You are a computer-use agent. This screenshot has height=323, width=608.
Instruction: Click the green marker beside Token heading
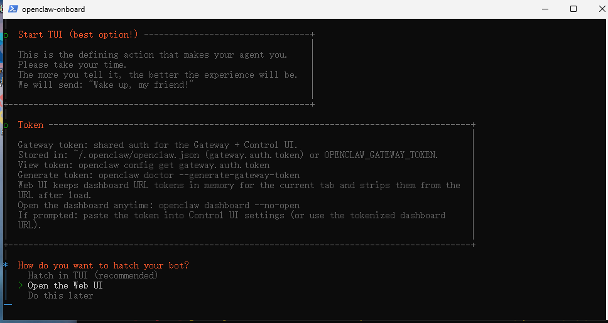click(5, 125)
